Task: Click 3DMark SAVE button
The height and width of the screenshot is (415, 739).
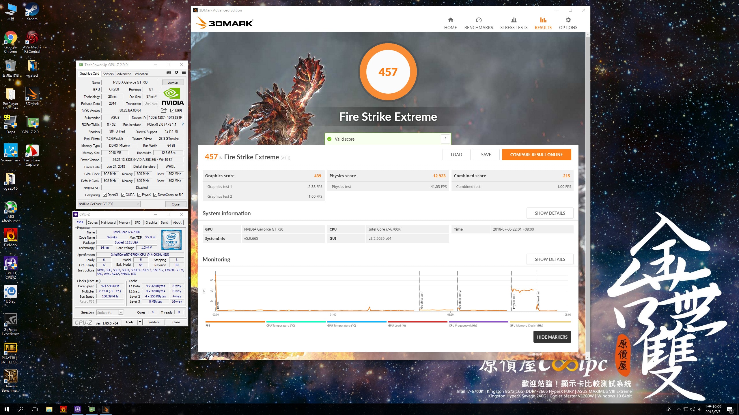Action: (486, 155)
